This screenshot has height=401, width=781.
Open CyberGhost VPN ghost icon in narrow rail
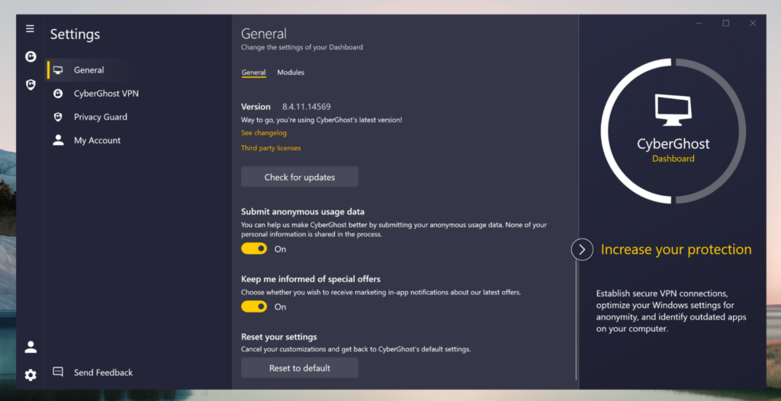click(x=31, y=56)
